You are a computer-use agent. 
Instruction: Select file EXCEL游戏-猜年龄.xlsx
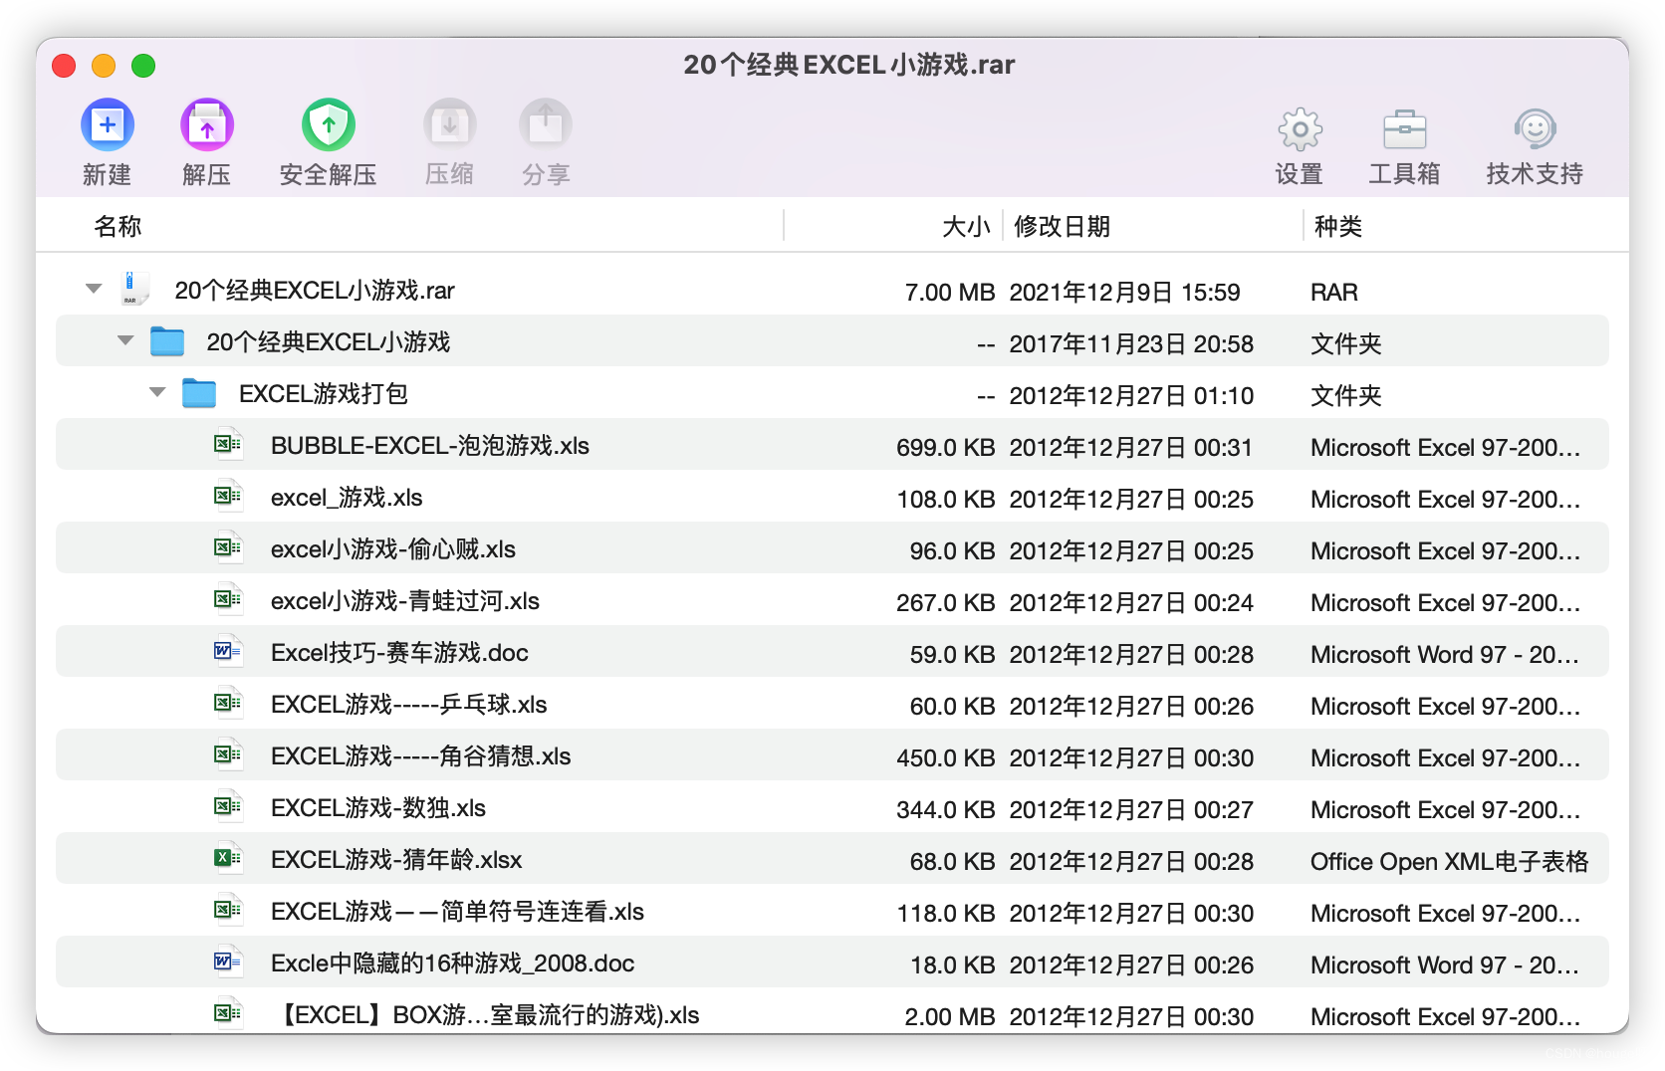pos(396,859)
